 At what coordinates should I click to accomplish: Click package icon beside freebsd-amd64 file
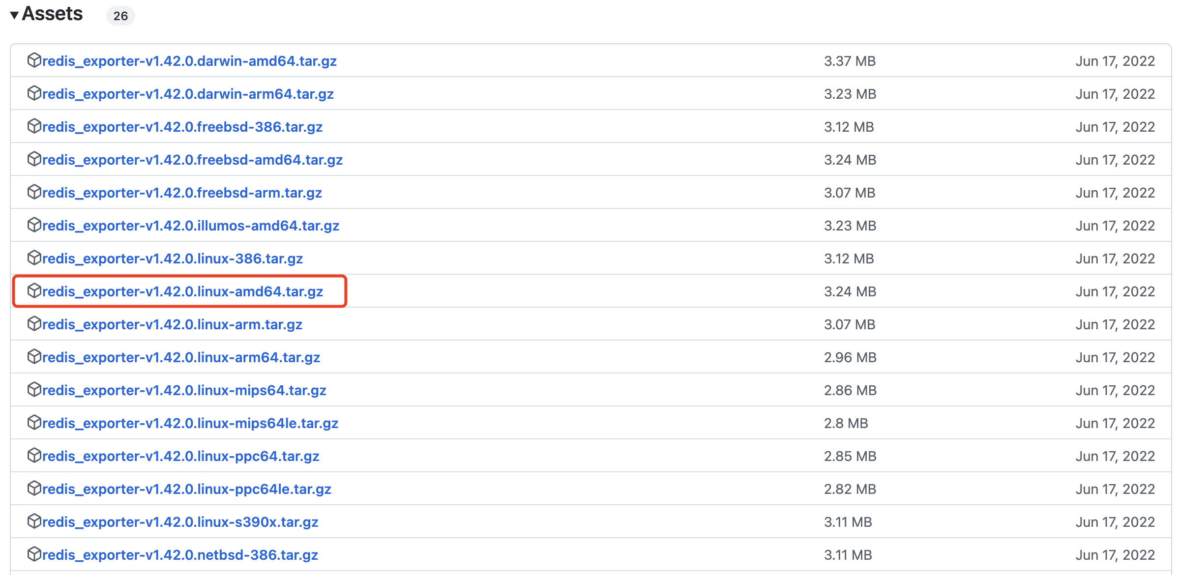click(34, 159)
